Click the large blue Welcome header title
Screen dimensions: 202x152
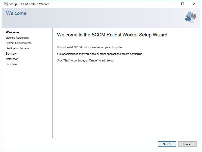click(16, 13)
